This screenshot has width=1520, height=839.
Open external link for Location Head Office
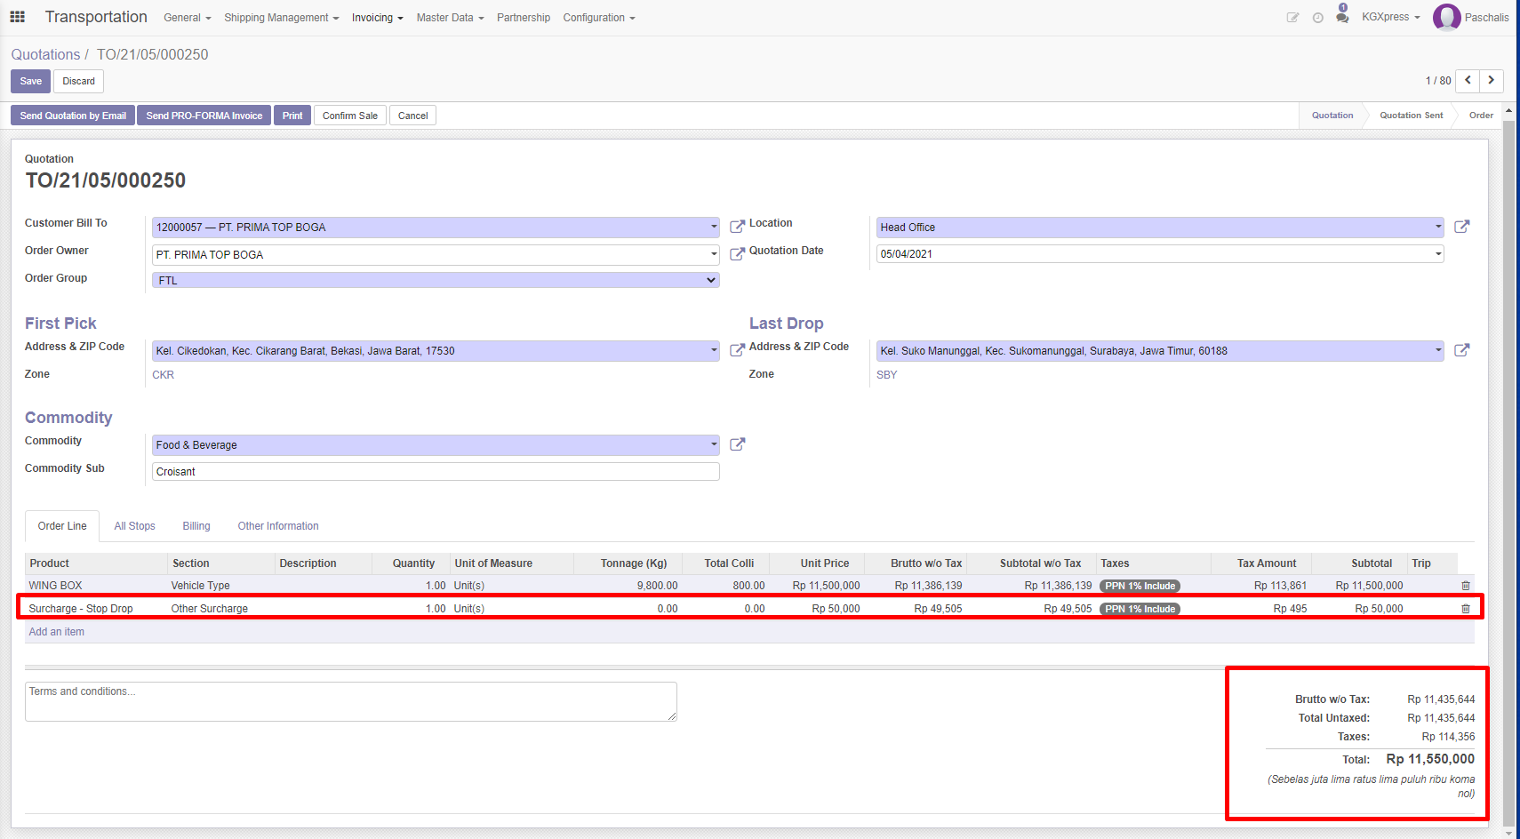pos(1461,227)
